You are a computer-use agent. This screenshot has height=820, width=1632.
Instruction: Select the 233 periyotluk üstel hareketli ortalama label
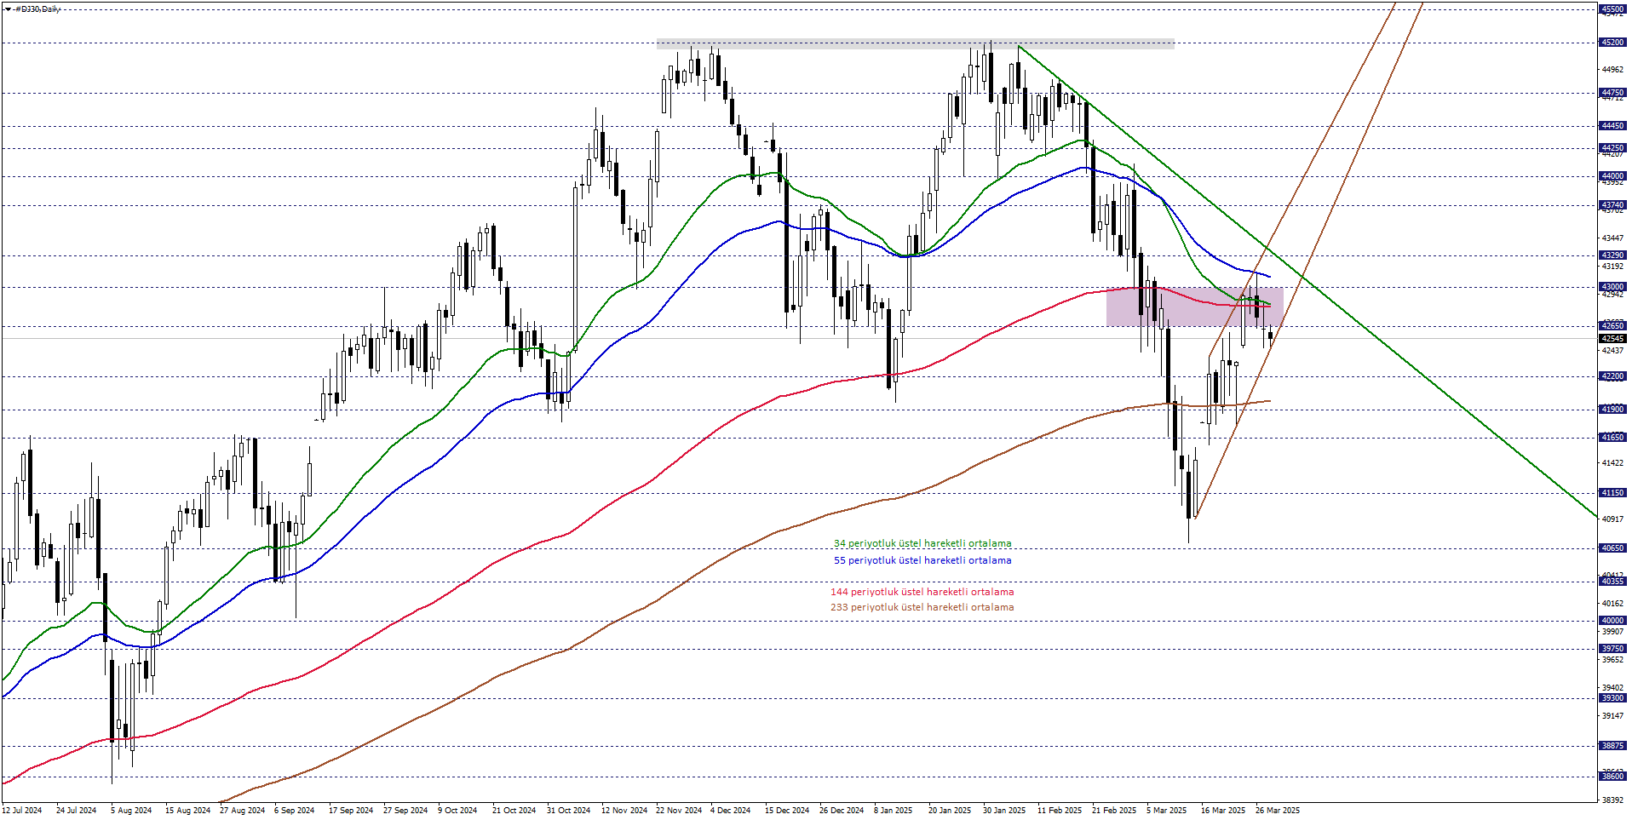tap(922, 607)
